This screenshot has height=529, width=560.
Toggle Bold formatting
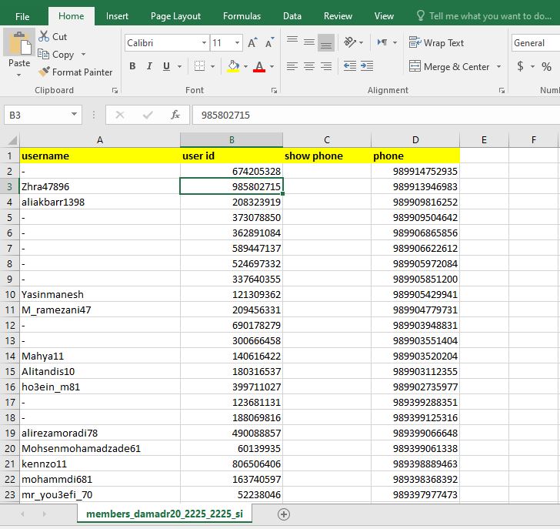(132, 67)
